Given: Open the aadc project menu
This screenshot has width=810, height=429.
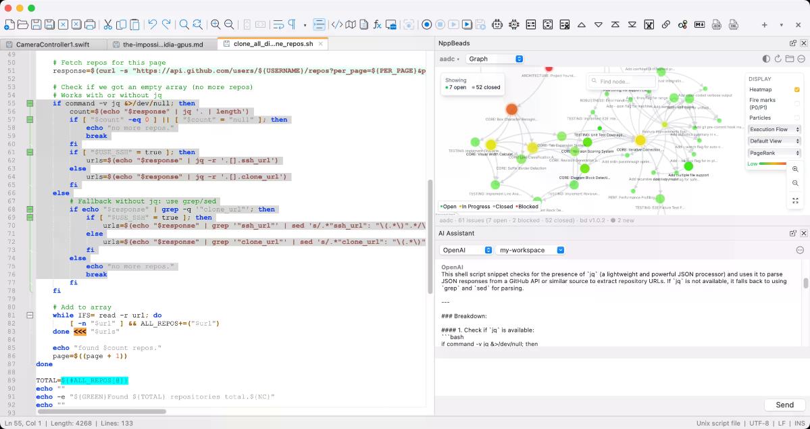Looking at the screenshot, I should point(449,59).
